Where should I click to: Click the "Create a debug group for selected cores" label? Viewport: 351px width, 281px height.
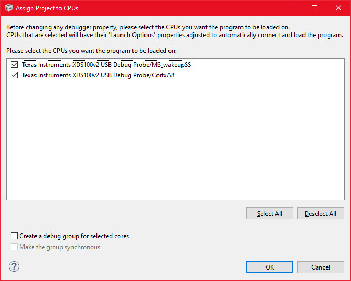[x=74, y=236]
